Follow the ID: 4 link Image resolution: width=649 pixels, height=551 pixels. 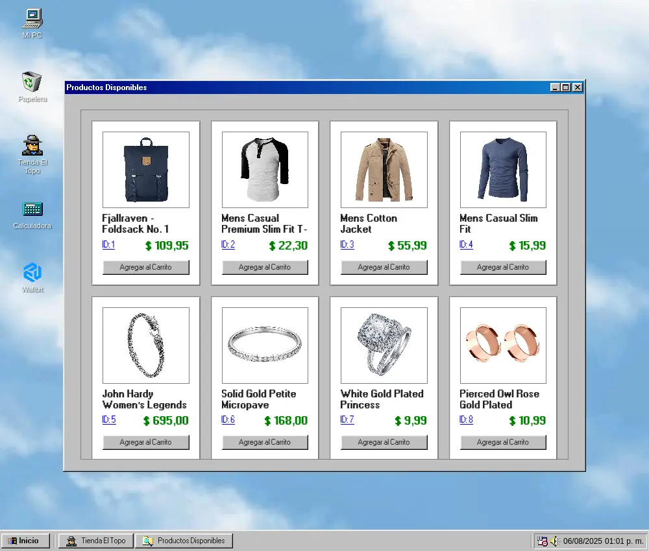point(466,245)
